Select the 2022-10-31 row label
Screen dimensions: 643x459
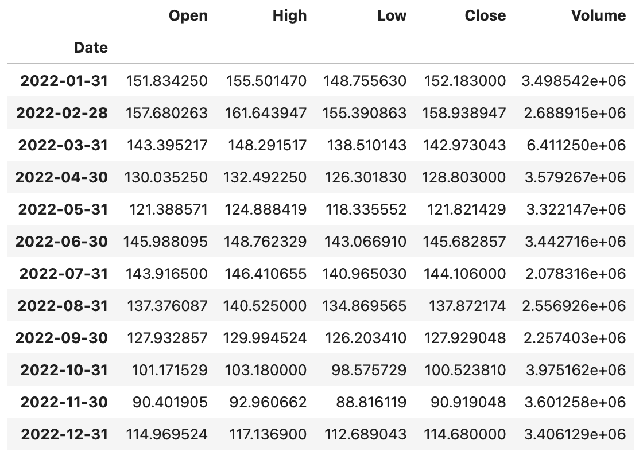point(64,370)
